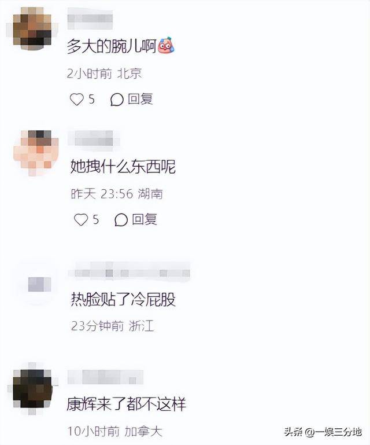Viewport: 370px width, 445px height.
Task: Open the fourth commenter's dark avatar
Action: (x=33, y=389)
